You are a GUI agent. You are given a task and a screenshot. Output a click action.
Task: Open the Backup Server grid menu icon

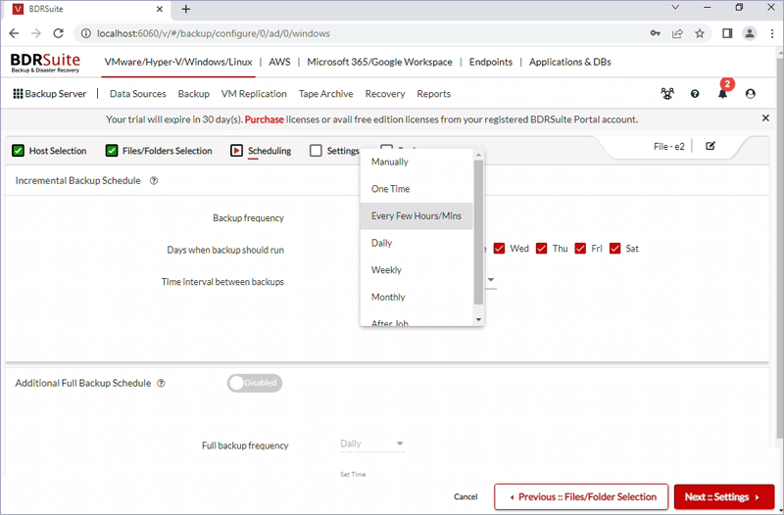(18, 94)
